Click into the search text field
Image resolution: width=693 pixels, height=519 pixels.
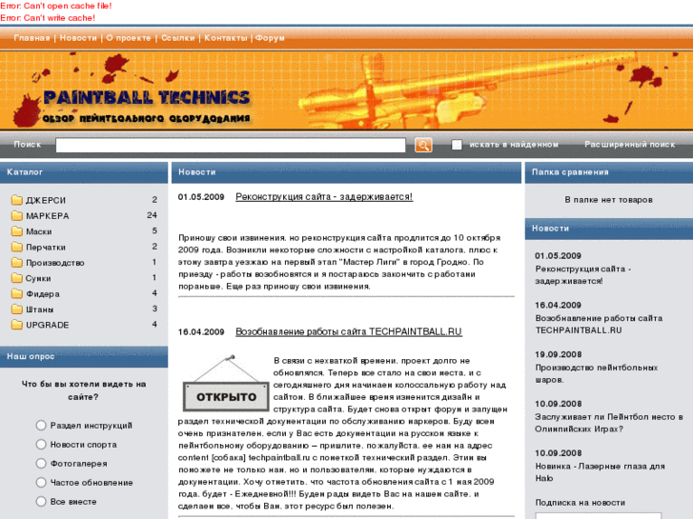231,145
